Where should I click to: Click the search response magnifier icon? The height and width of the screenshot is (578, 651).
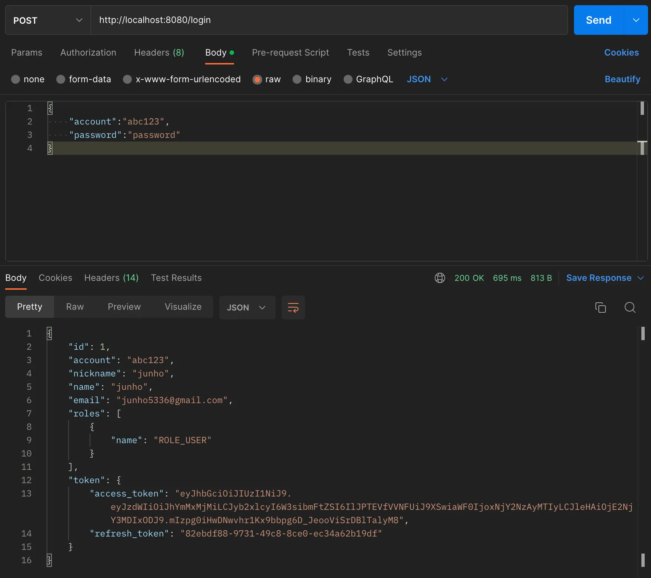[630, 308]
